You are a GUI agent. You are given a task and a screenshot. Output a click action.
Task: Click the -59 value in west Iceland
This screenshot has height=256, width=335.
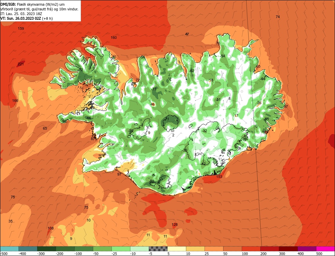[x=131, y=131]
